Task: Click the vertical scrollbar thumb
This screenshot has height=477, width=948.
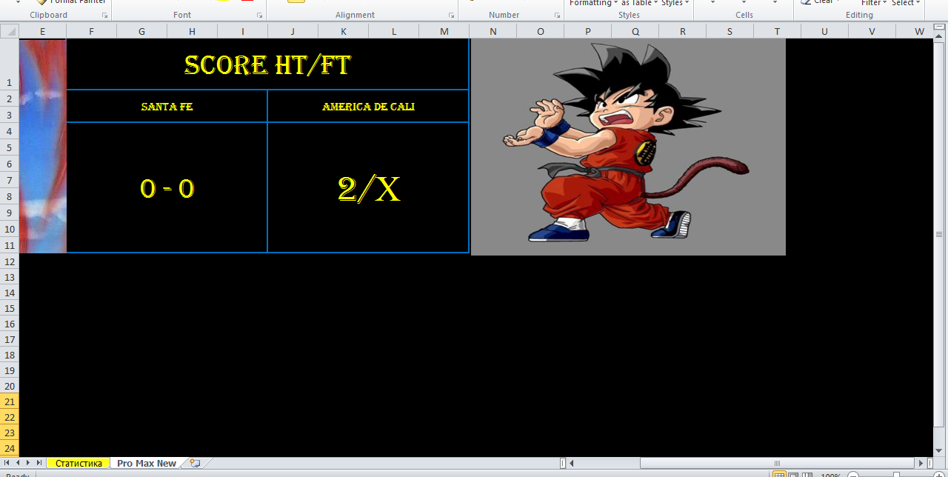Action: click(939, 233)
